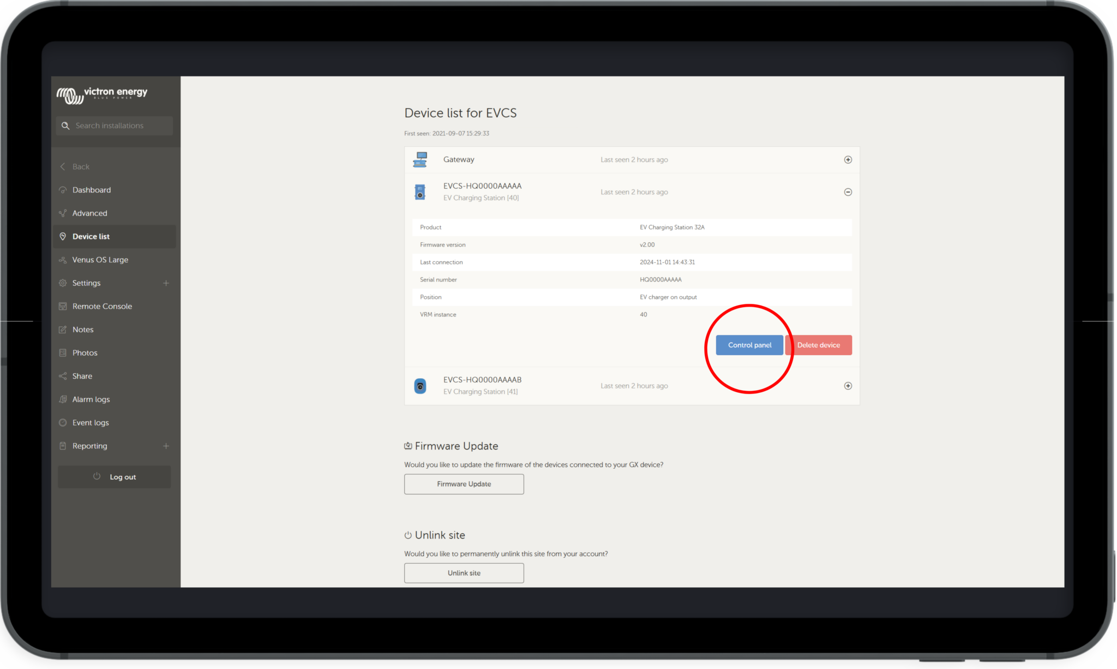Click the Firmware Update button
Screen dimensions: 1117x669
click(464, 484)
